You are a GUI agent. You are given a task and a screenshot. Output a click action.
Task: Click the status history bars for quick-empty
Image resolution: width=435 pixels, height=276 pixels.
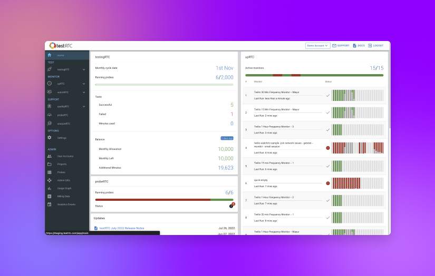coord(357,183)
